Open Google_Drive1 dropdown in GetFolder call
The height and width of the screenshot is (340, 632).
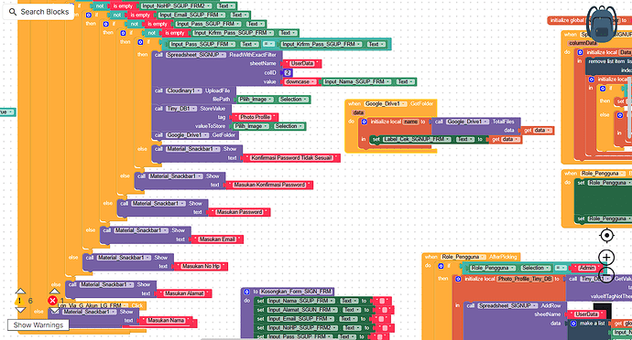point(187,135)
